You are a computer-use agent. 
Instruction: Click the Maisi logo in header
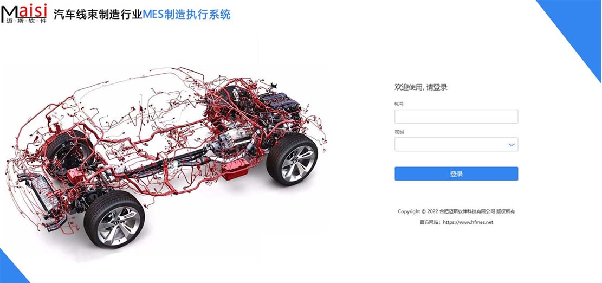(24, 14)
